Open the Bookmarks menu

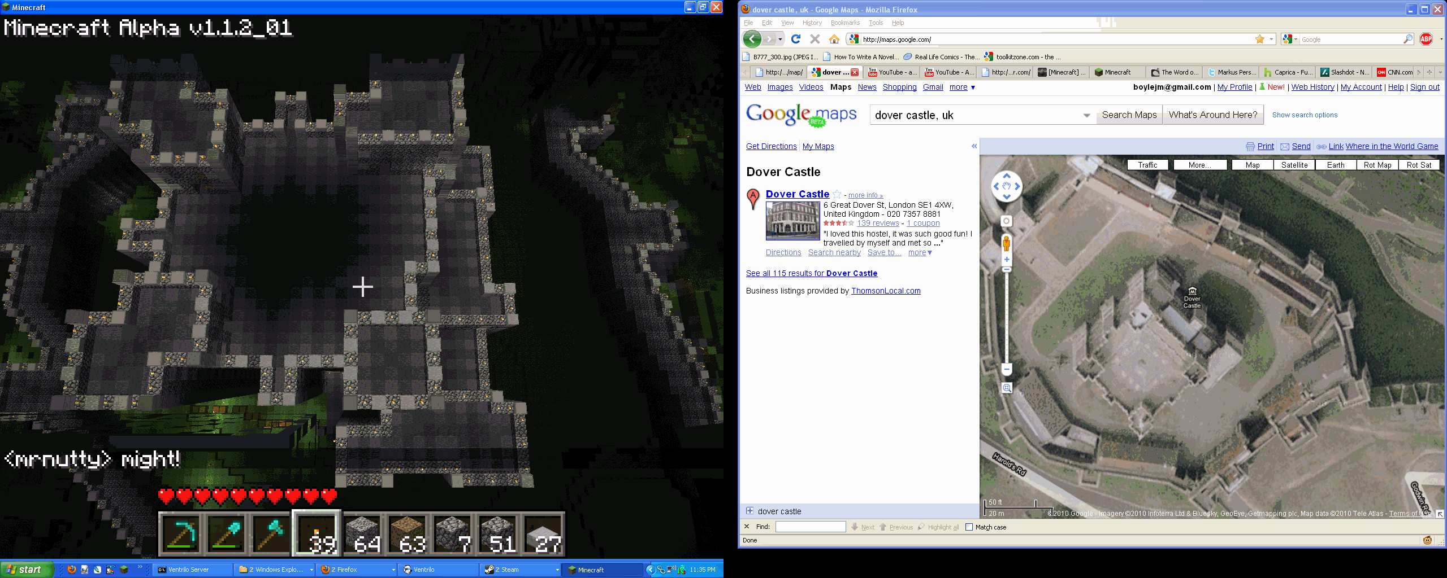tap(845, 23)
